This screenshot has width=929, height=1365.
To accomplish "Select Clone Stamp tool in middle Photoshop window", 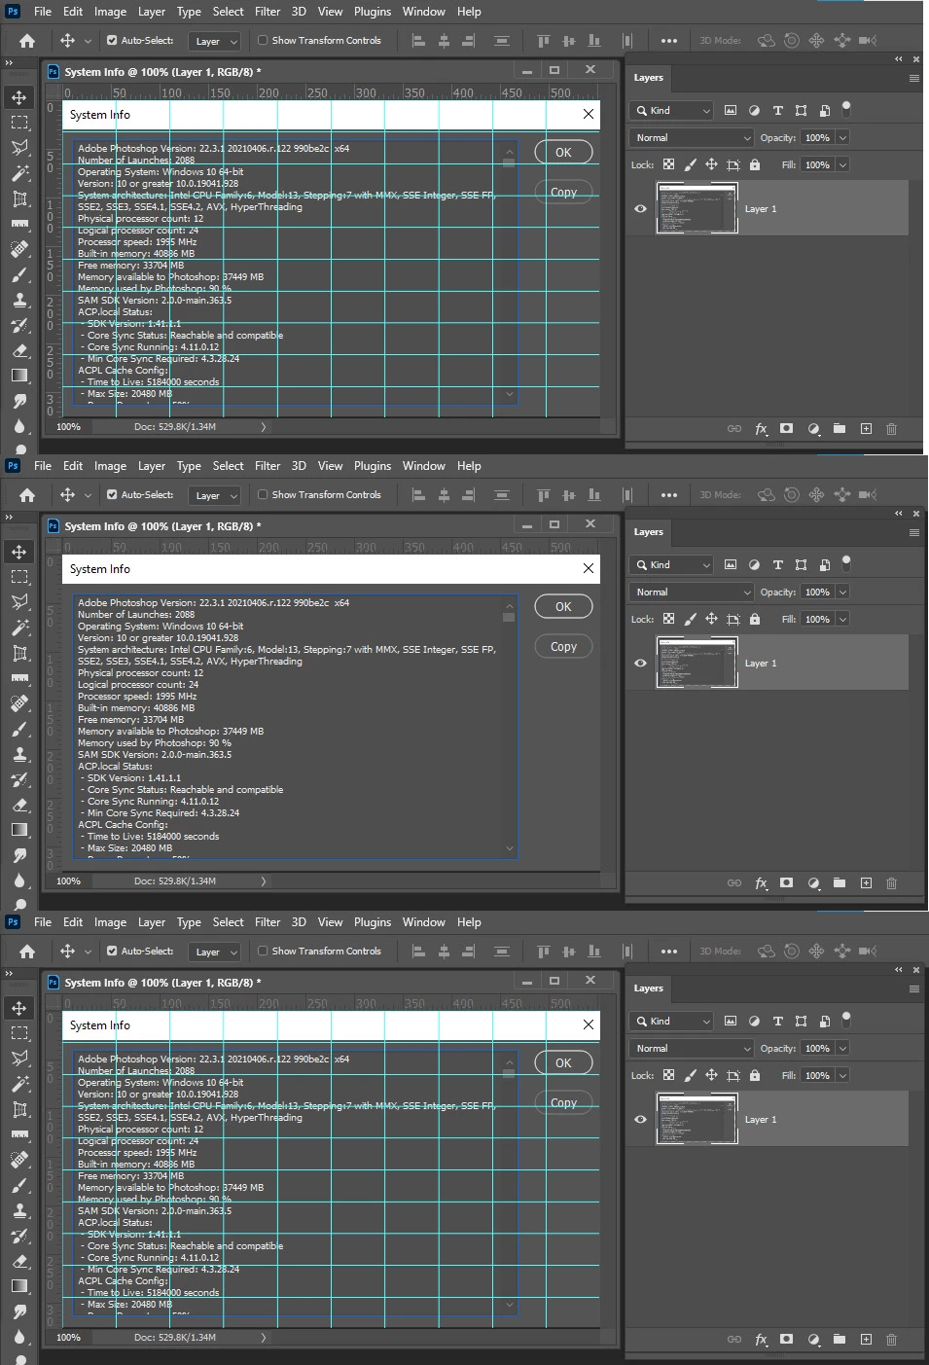I will (19, 754).
